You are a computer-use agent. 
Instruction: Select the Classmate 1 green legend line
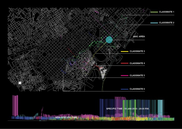pyautogui.click(x=154, y=12)
